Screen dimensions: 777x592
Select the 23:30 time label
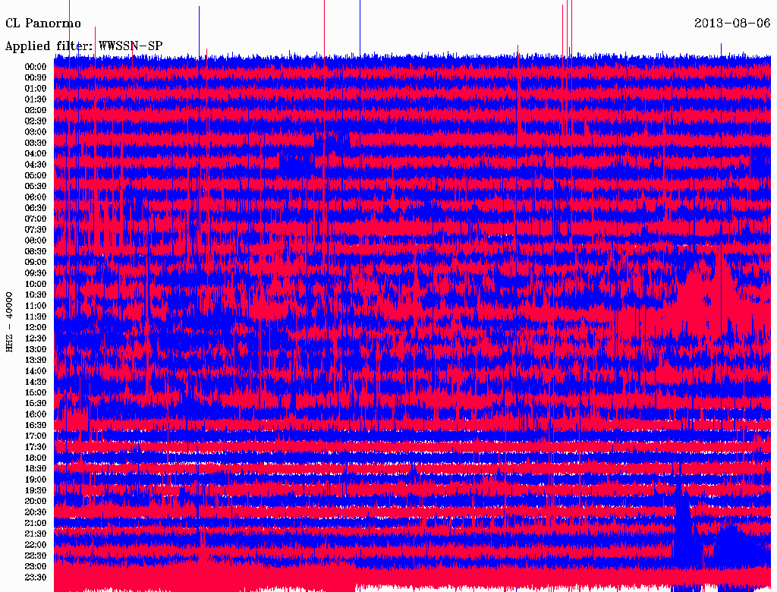click(x=36, y=578)
